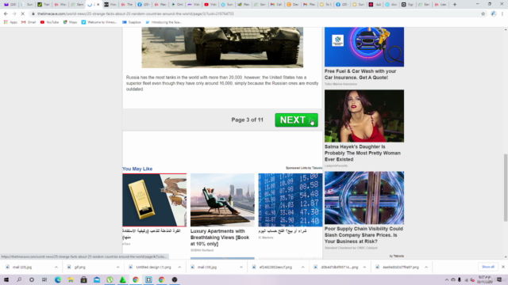The height and width of the screenshot is (285, 508).
Task: Open the Gmail bookmark
Action: tap(29, 22)
